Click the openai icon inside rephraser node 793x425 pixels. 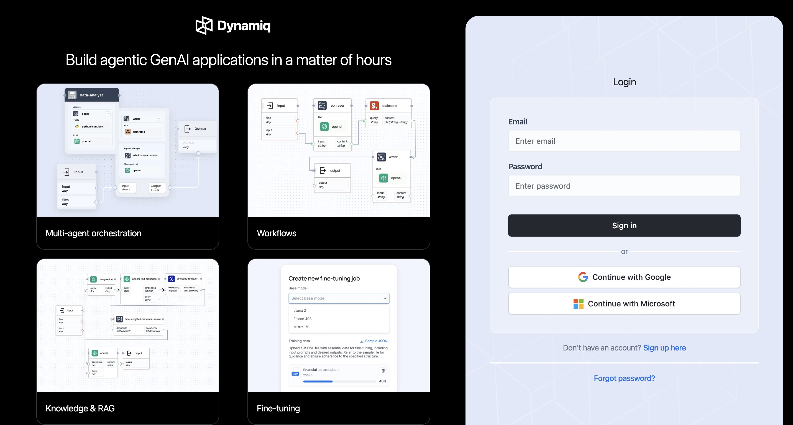click(325, 126)
